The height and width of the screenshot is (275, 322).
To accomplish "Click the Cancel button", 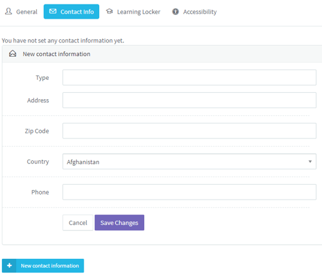I will point(78,223).
